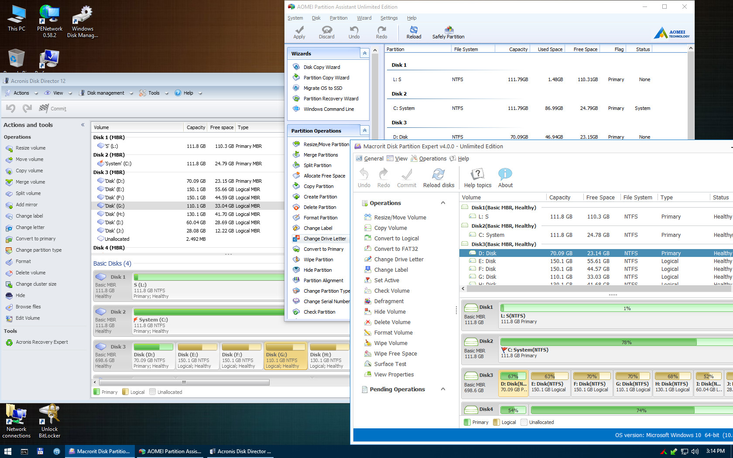Select Resize/Move Volume in Macrorit operations
733x458 pixels.
[x=400, y=217]
